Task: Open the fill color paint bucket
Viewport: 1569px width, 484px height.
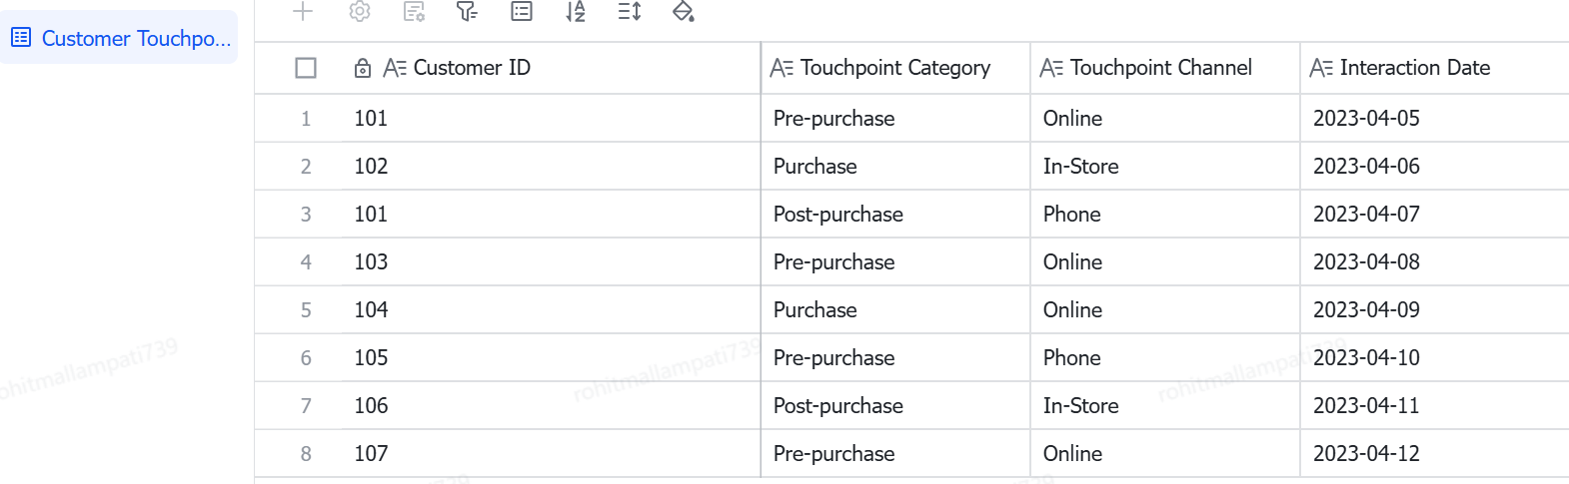Action: tap(684, 11)
